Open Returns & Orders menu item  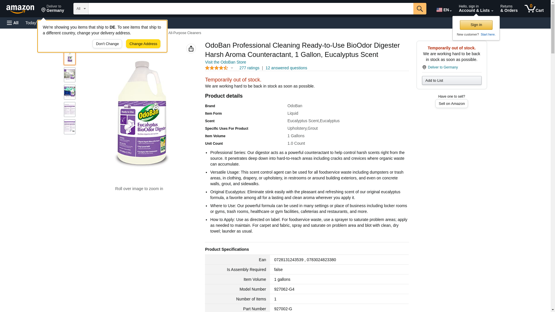[x=509, y=9]
